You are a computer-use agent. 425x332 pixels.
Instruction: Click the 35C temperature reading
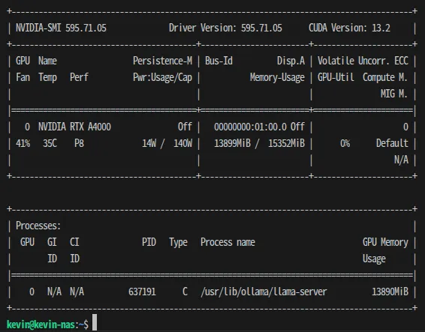[x=50, y=143]
